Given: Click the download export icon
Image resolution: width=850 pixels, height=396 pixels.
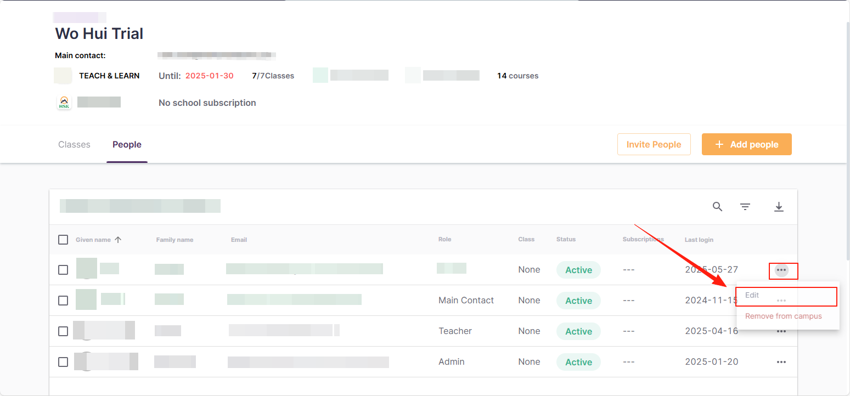Looking at the screenshot, I should (779, 207).
